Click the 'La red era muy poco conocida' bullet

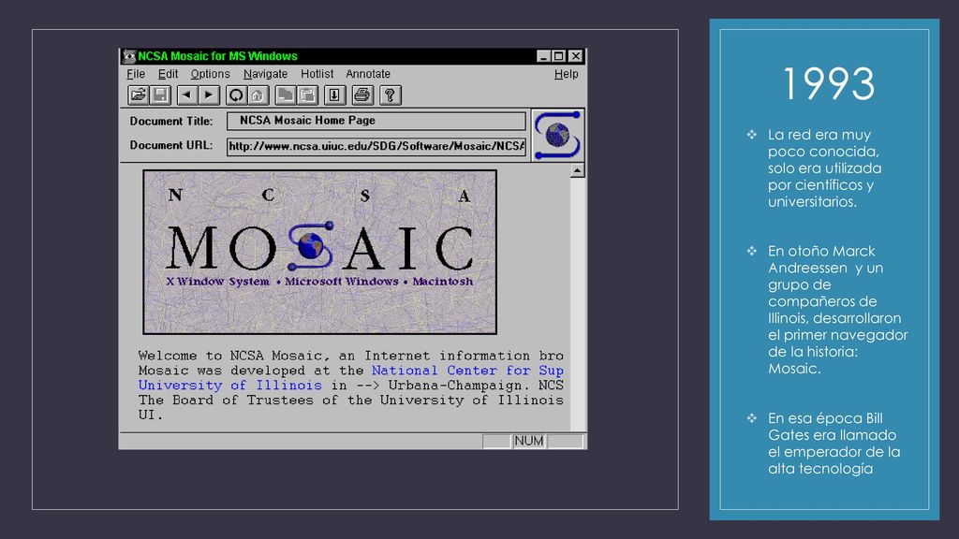coord(824,168)
